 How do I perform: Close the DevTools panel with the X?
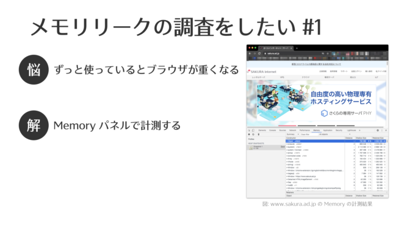[386, 130]
